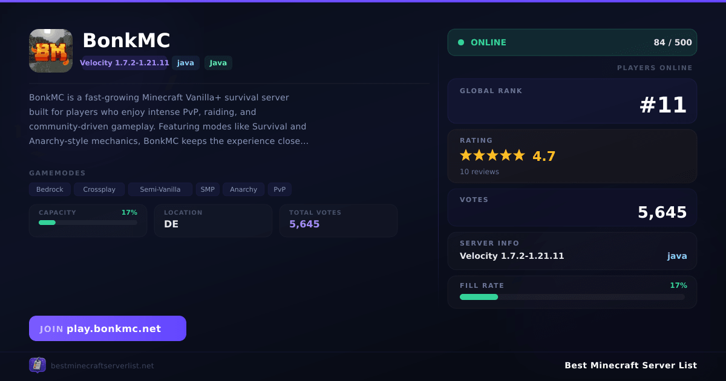
Task: Click JOIN play.bonkmc.net button
Action: coord(108,328)
